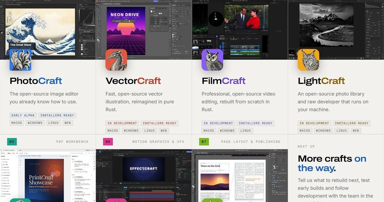
Task: Click the green 07 number badge
Action: click(x=204, y=142)
